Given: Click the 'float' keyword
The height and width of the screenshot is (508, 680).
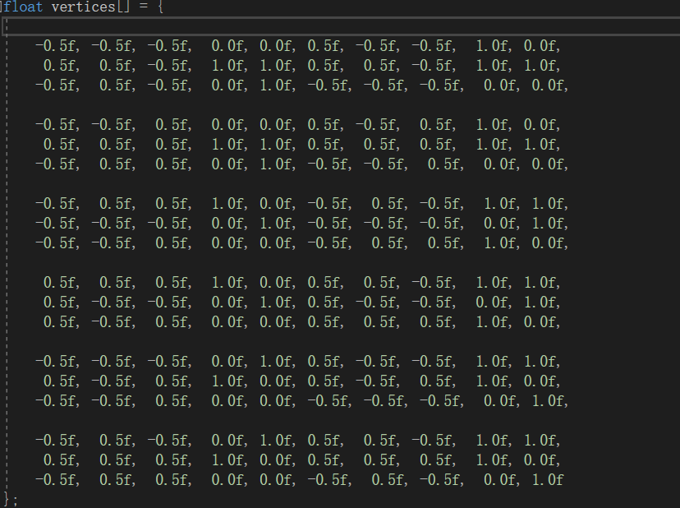Looking at the screenshot, I should coord(24,7).
